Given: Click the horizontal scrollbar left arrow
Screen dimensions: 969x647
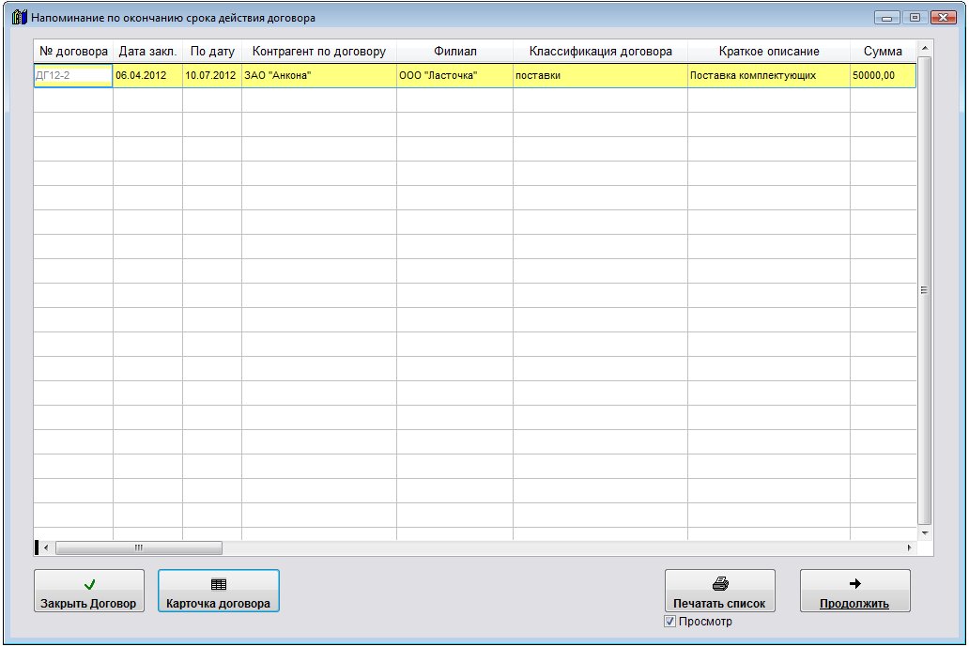Looking at the screenshot, I should click(x=46, y=547).
